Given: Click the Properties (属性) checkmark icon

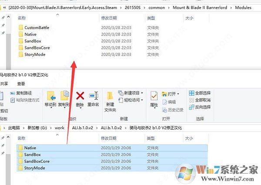Looking at the screenshot, I should [154, 96].
